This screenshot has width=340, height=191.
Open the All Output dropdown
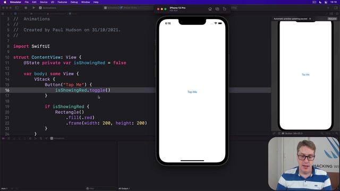(x=124, y=189)
